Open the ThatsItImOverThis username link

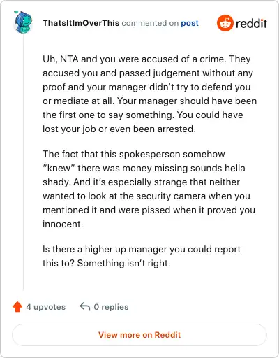pos(81,23)
